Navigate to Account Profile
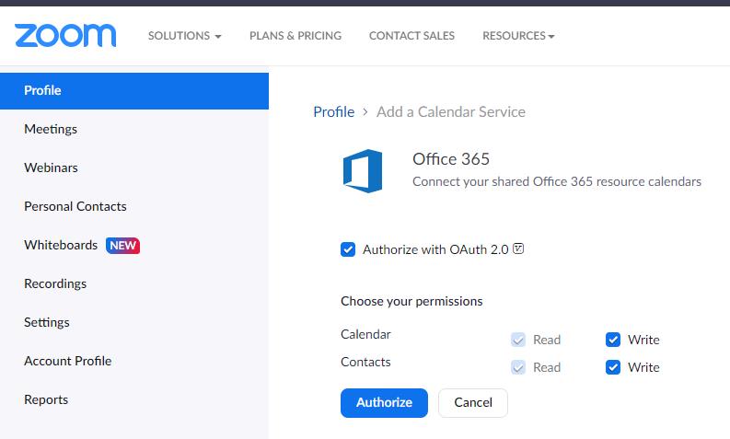The height and width of the screenshot is (439, 730). click(67, 361)
